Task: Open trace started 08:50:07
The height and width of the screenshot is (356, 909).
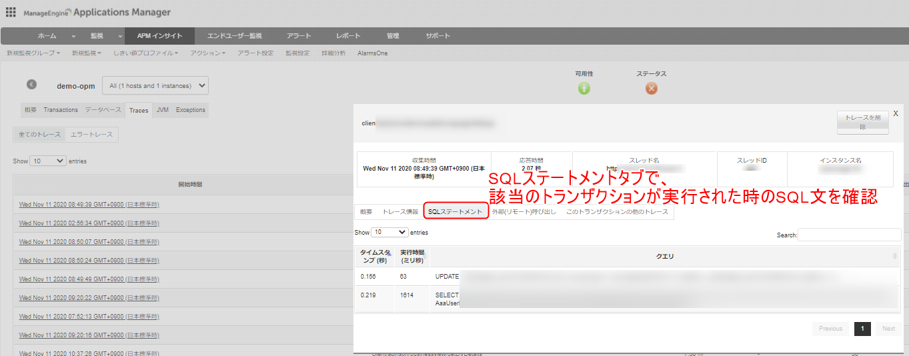Action: pyautogui.click(x=89, y=242)
